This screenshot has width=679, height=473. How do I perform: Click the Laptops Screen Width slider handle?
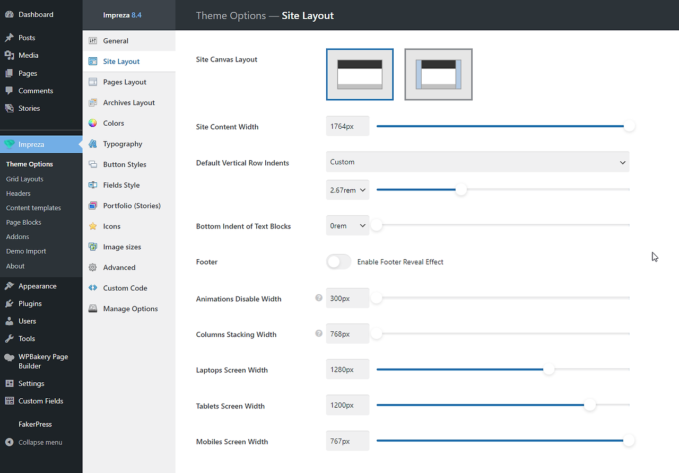(x=549, y=369)
